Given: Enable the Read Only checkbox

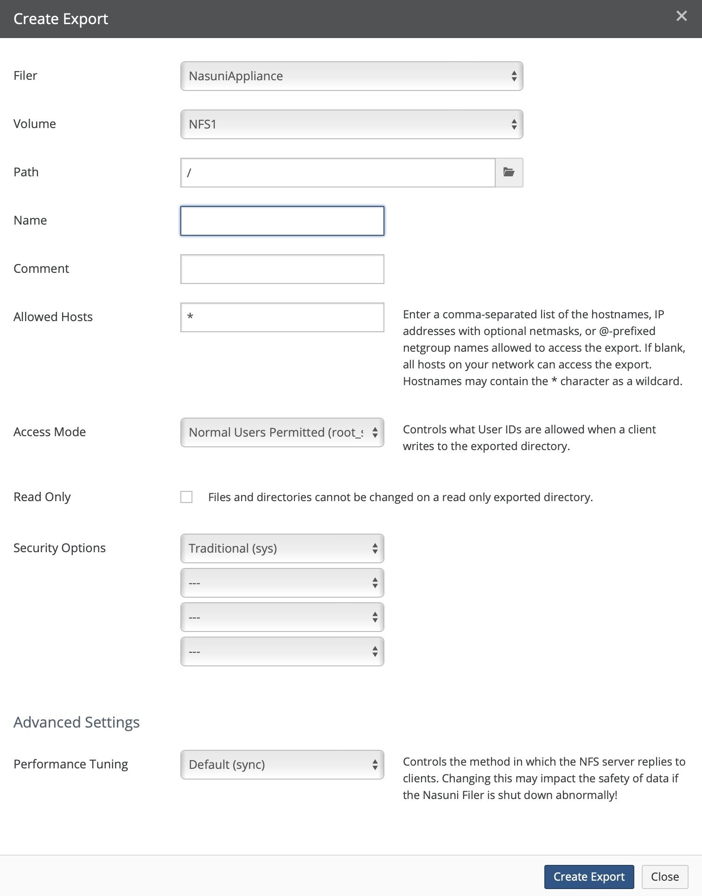Looking at the screenshot, I should tap(186, 497).
